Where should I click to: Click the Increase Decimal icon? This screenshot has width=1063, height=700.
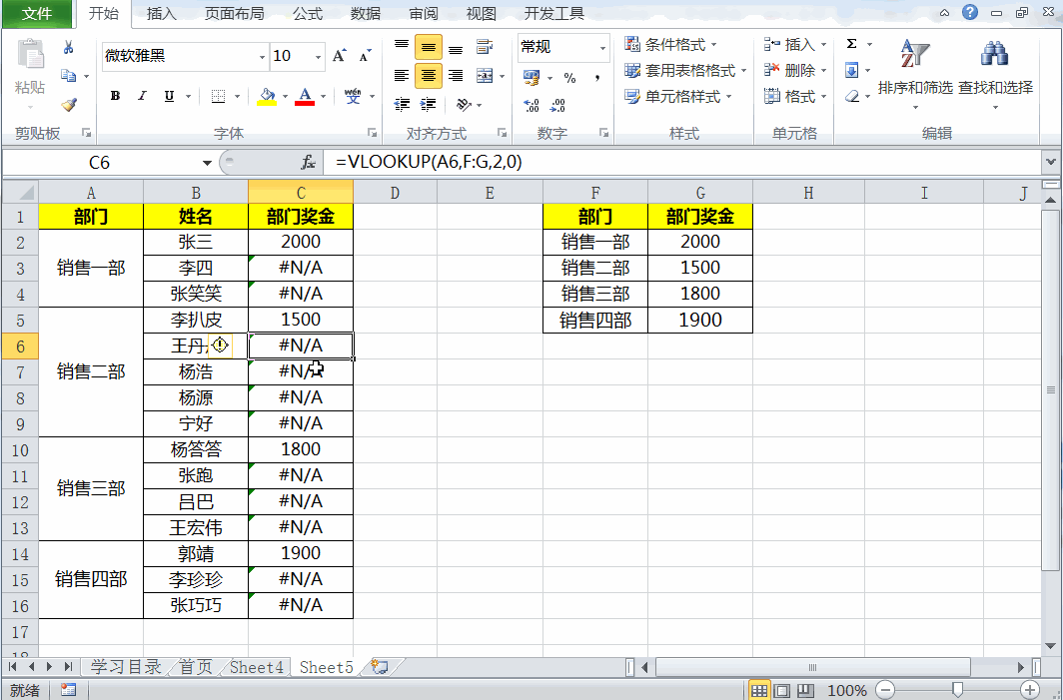(531, 104)
